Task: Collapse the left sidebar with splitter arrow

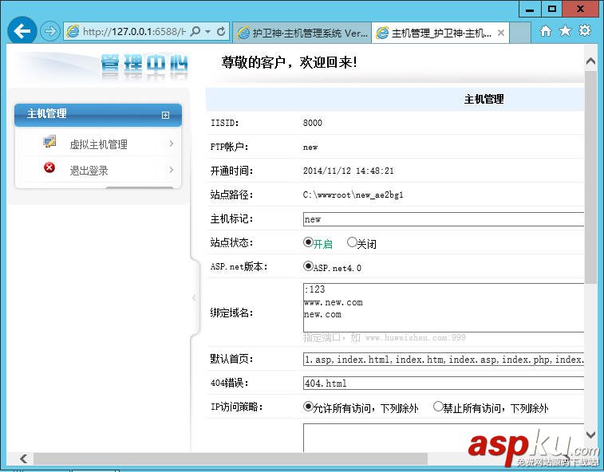Action: (194, 297)
